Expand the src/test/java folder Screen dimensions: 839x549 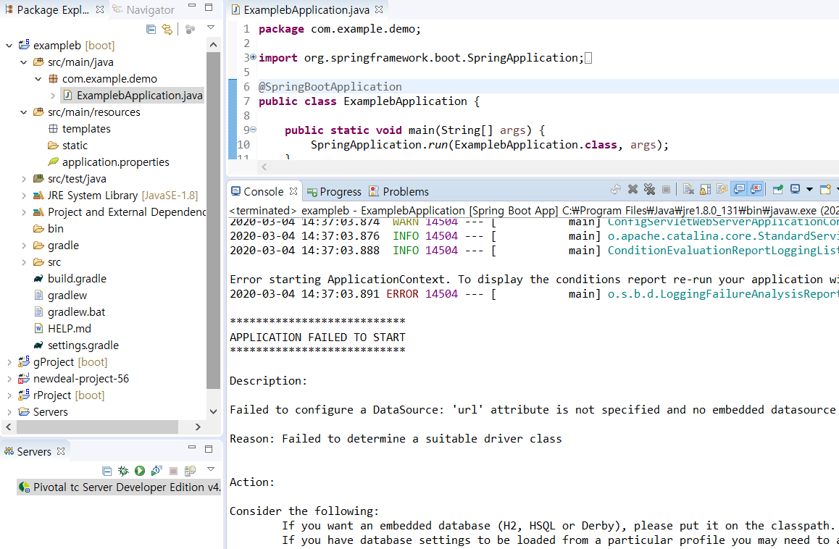pyautogui.click(x=23, y=179)
